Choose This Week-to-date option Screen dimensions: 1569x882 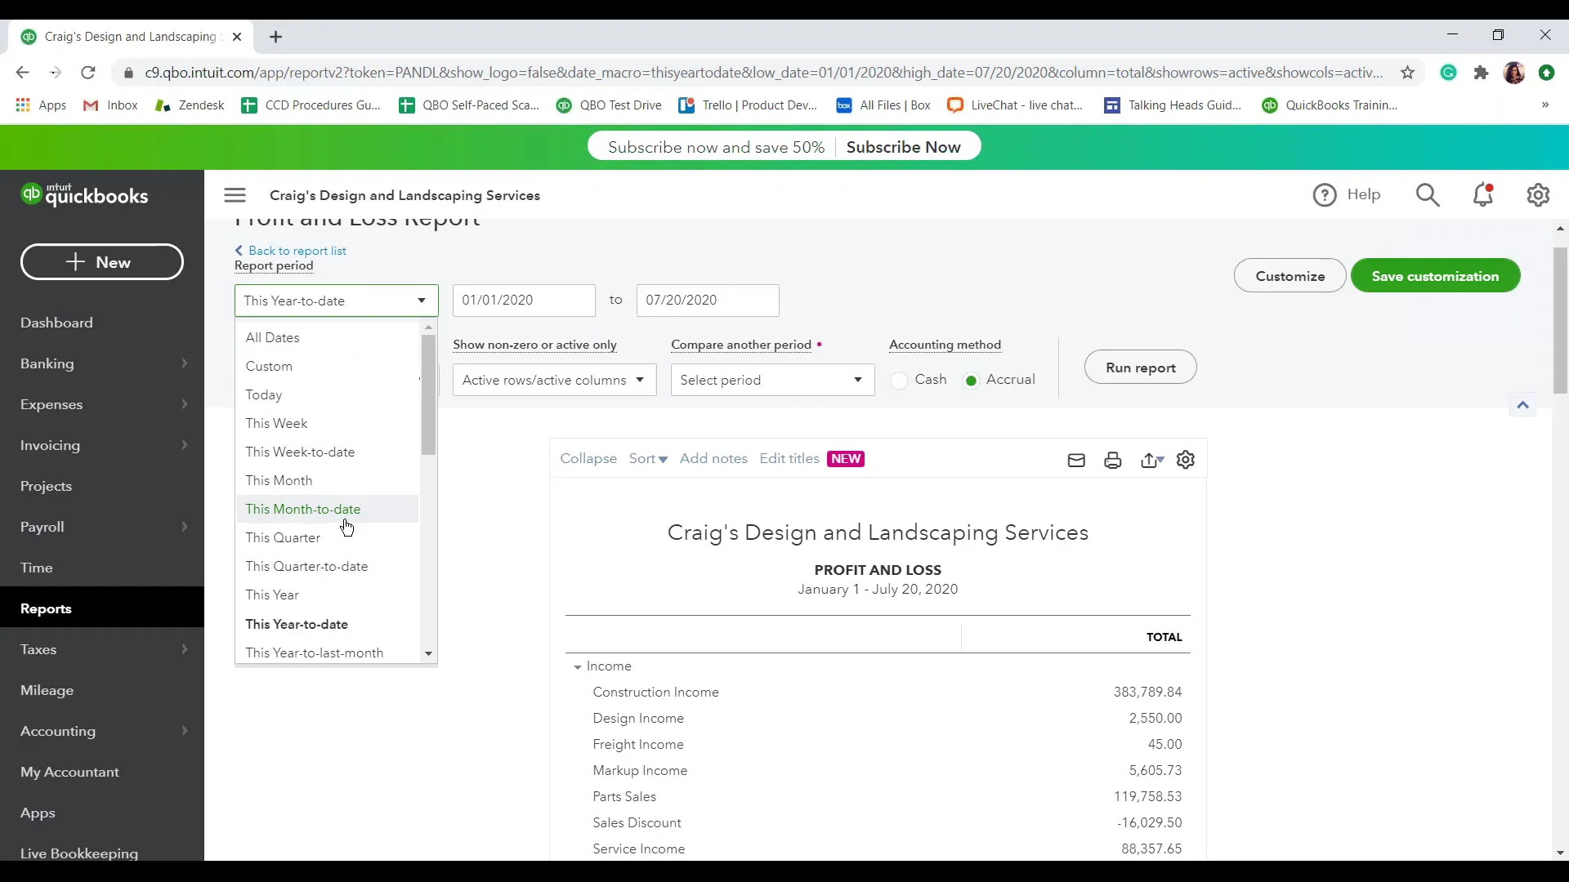tap(327, 452)
